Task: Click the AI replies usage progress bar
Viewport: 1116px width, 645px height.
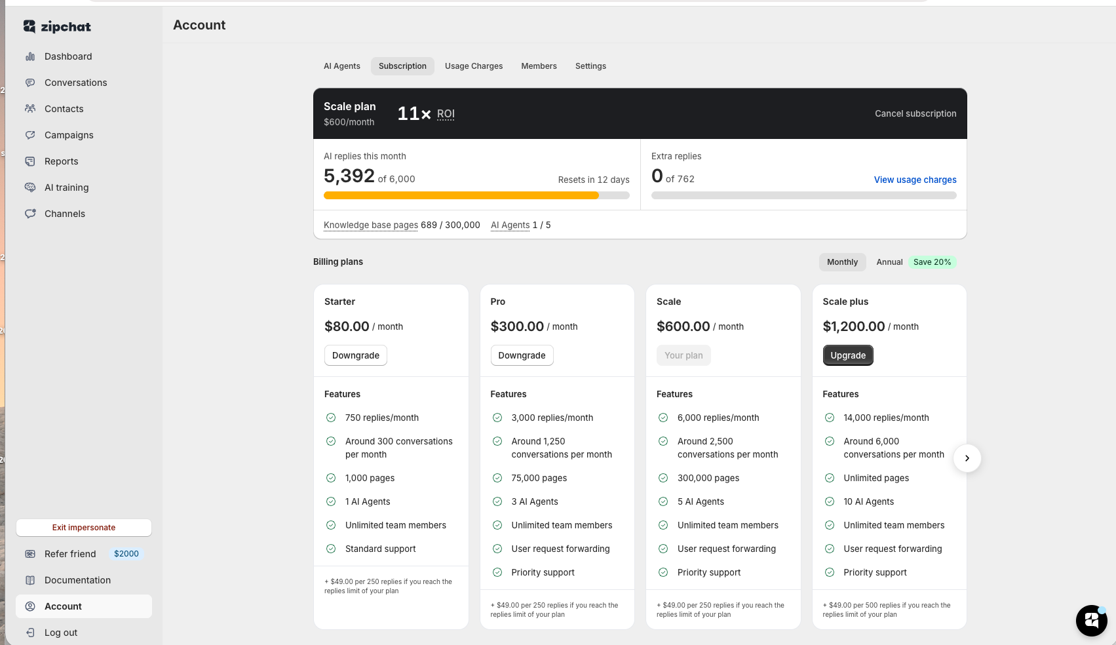Action: point(476,195)
